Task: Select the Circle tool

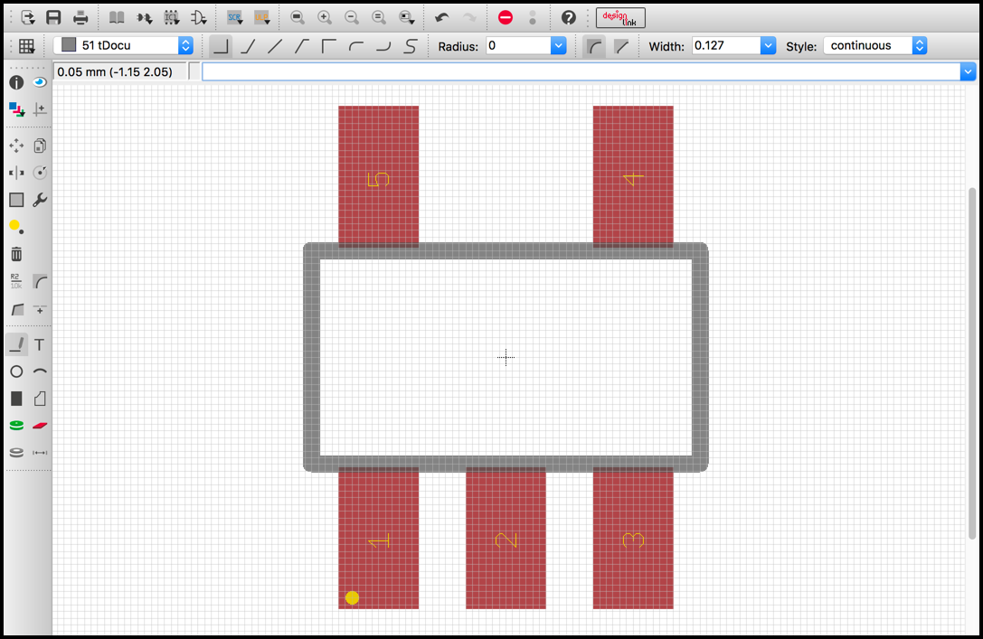Action: click(16, 371)
